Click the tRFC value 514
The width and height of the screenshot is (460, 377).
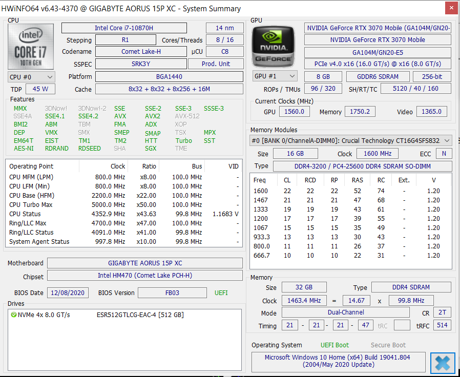coord(443,325)
